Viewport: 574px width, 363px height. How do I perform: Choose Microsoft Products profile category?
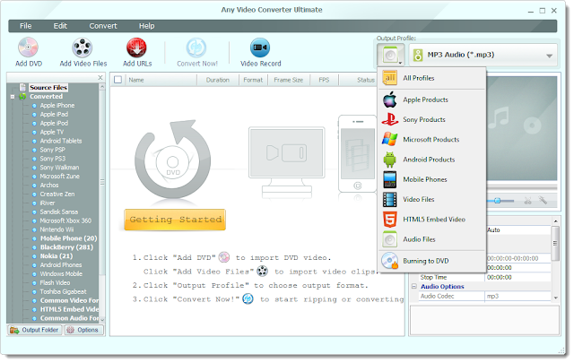coord(432,140)
